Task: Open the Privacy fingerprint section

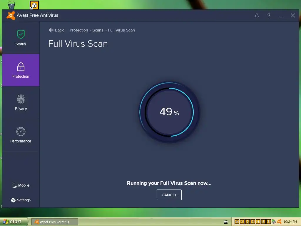Action: point(21,103)
